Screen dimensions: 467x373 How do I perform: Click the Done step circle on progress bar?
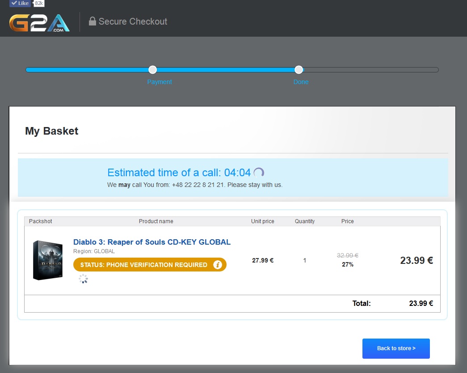[x=299, y=70]
